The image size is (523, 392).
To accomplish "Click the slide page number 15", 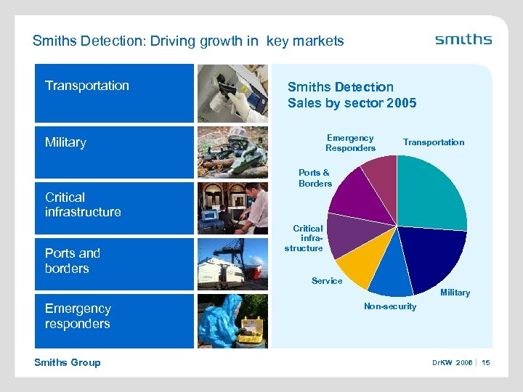I will pos(486,363).
